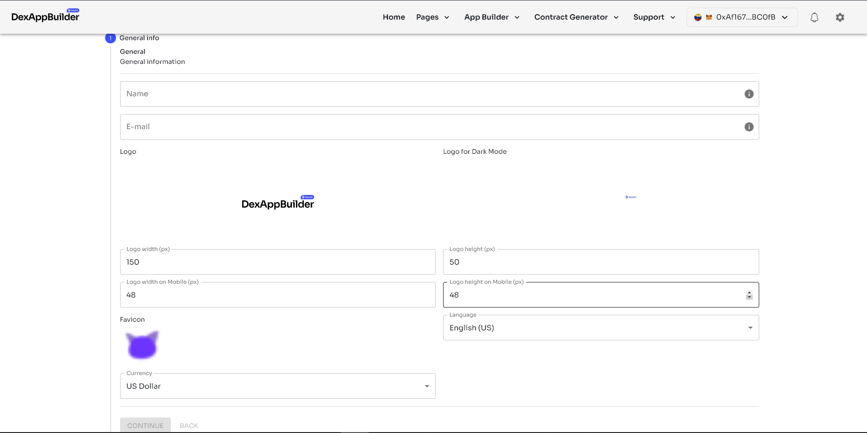The width and height of the screenshot is (867, 433).
Task: Increase Logo height on Mobile with stepper
Action: [749, 292]
